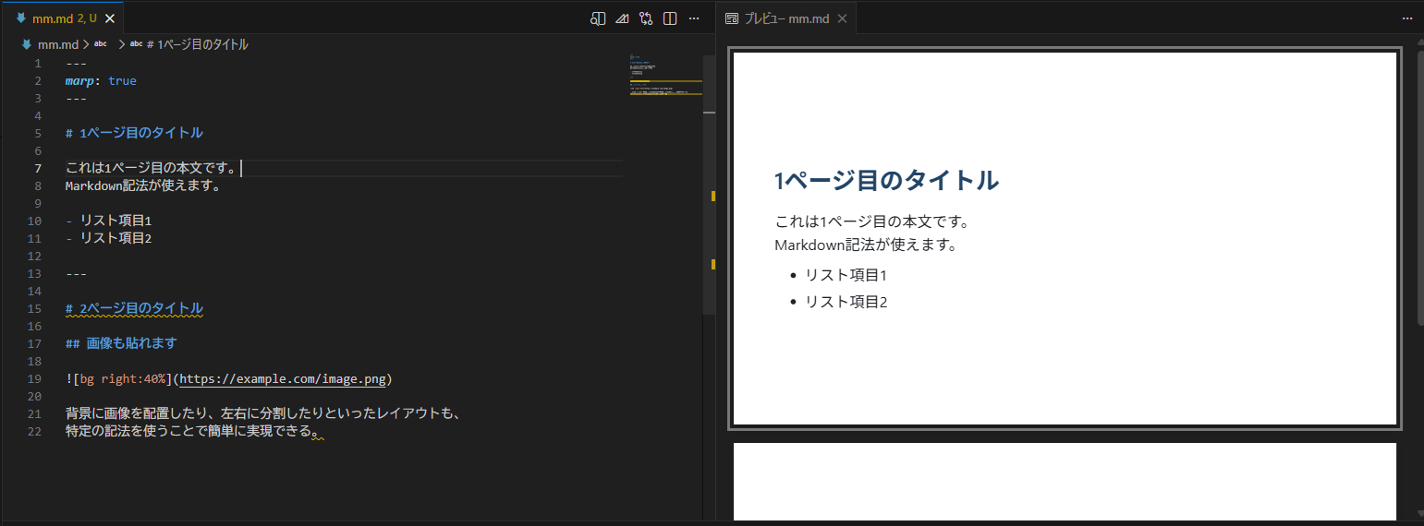The height and width of the screenshot is (526, 1424).
Task: Click the editor's vertical scrollbar
Action: [709, 185]
